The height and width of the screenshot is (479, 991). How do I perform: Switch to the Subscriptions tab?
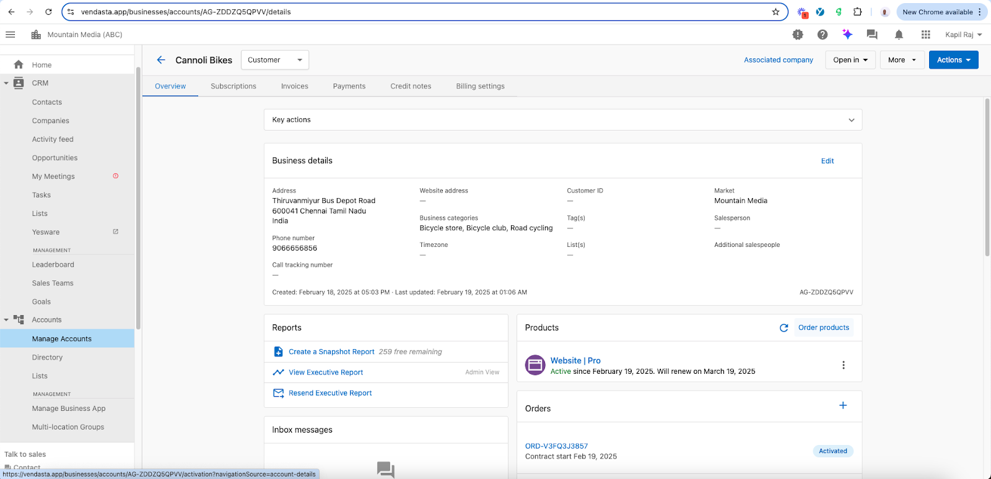click(234, 86)
